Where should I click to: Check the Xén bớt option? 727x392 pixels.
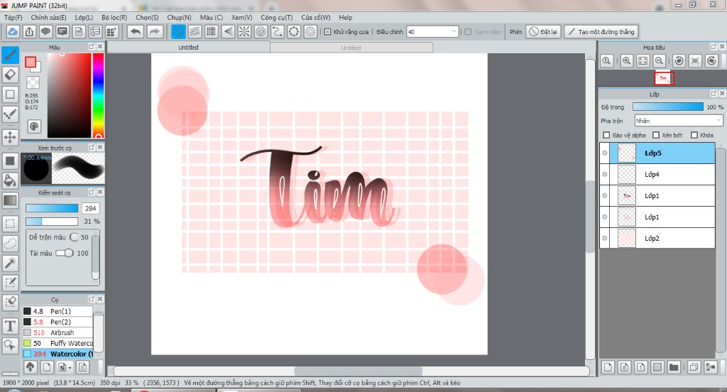coord(655,135)
